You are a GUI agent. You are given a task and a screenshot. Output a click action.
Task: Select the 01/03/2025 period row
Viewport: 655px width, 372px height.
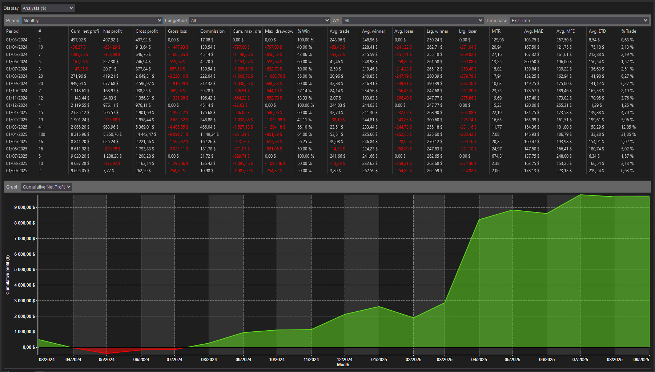[x=327, y=127]
